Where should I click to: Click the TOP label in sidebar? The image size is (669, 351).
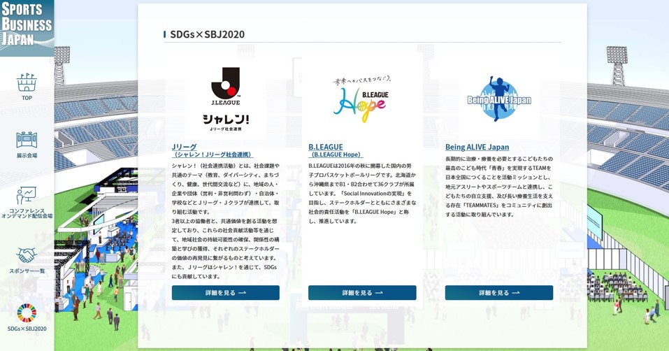coord(27,98)
